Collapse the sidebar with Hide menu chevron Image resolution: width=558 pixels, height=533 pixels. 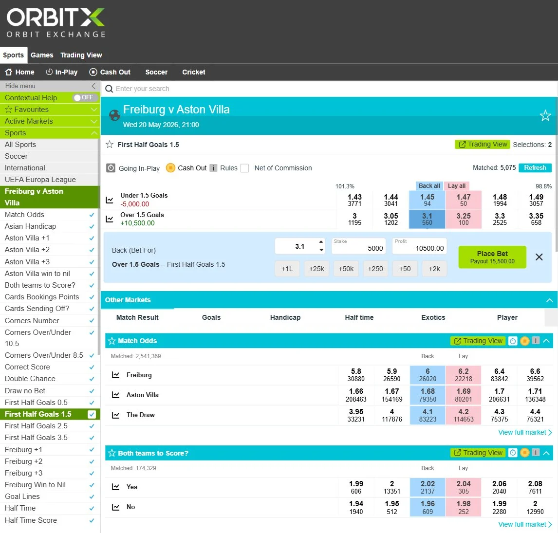(x=93, y=86)
